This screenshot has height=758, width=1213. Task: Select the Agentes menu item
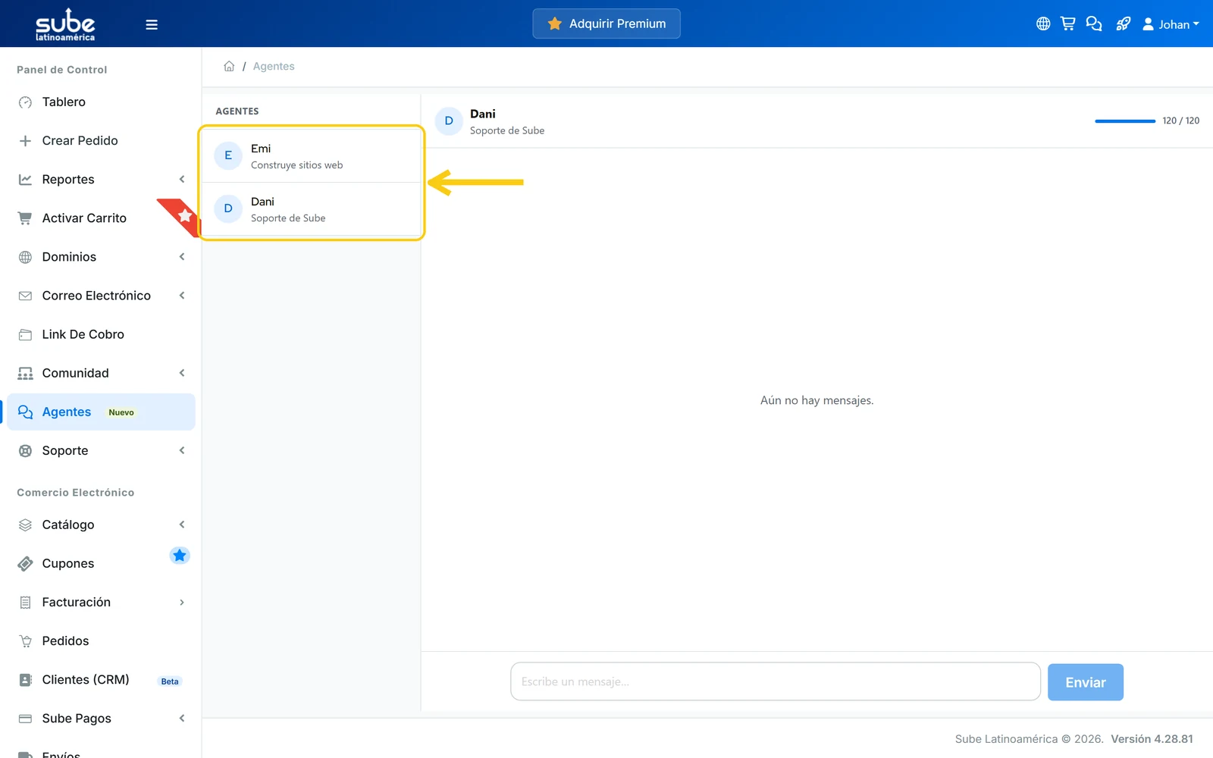101,412
